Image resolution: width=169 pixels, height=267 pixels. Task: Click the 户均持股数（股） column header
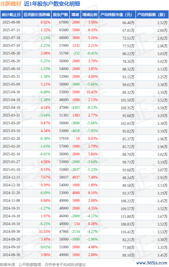pyautogui.click(x=152, y=15)
